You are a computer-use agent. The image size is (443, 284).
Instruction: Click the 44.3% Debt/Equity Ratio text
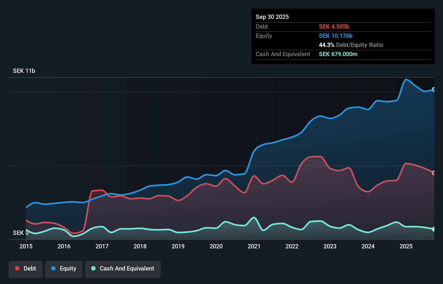tap(351, 45)
